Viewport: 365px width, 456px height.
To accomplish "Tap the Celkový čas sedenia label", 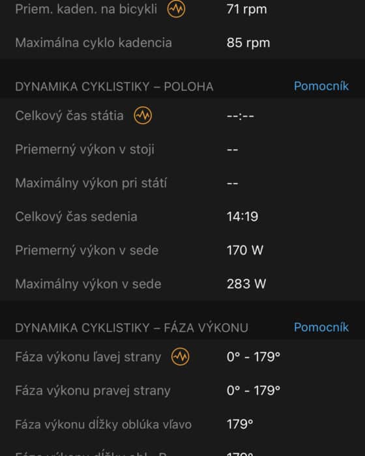I will coord(76,217).
